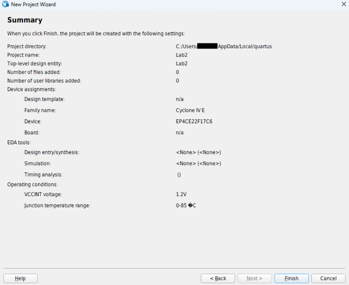Click the 'Board:' label
The width and height of the screenshot is (349, 285).
[32, 133]
